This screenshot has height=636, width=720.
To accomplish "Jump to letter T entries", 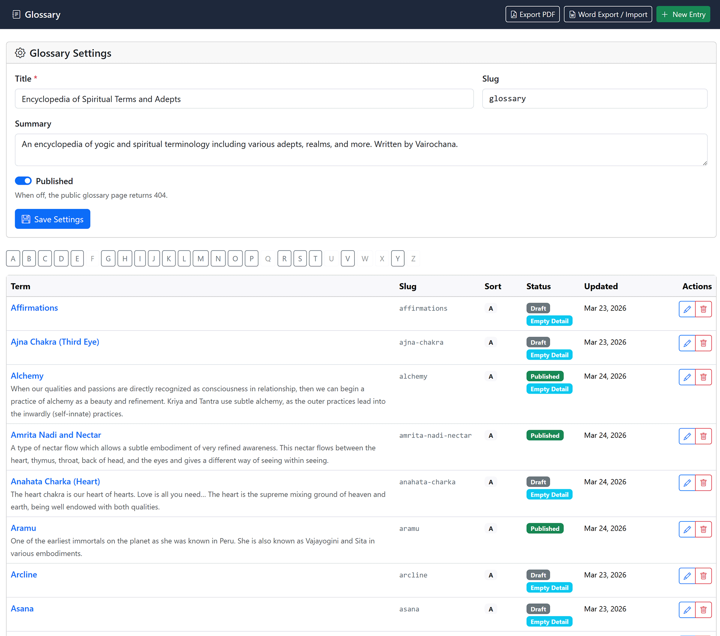I will (x=315, y=259).
